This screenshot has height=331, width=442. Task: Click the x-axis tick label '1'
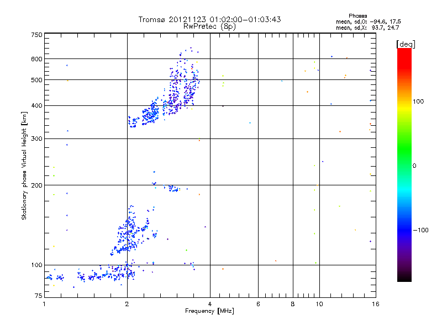click(44, 304)
